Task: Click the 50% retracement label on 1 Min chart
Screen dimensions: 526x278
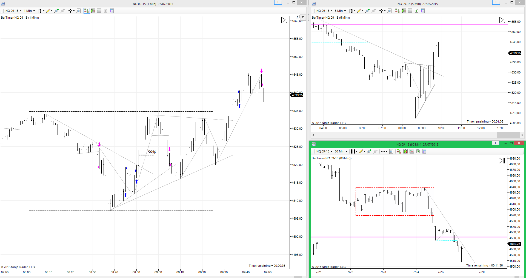Action: [152, 152]
